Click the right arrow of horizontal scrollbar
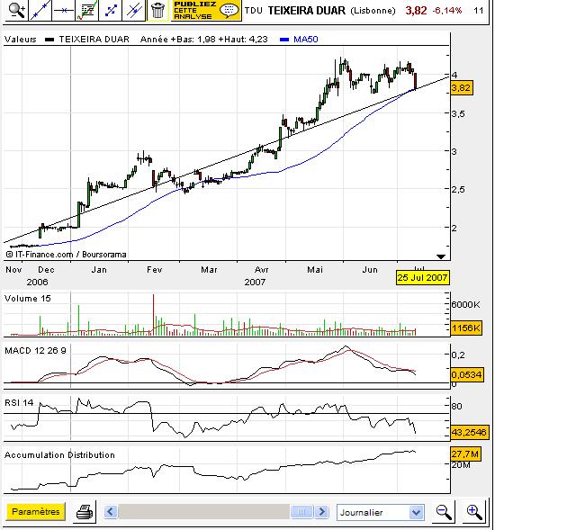Image resolution: width=576 pixels, height=530 pixels. click(322, 512)
